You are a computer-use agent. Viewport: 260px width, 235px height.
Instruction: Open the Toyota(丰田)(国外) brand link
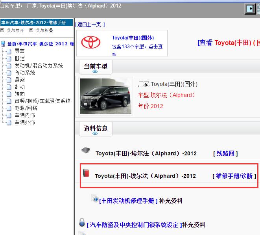[133, 38]
